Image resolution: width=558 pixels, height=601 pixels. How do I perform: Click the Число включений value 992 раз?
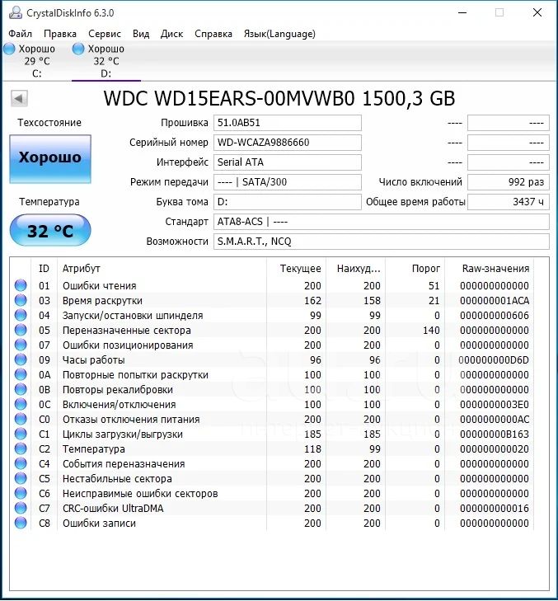pyautogui.click(x=509, y=182)
